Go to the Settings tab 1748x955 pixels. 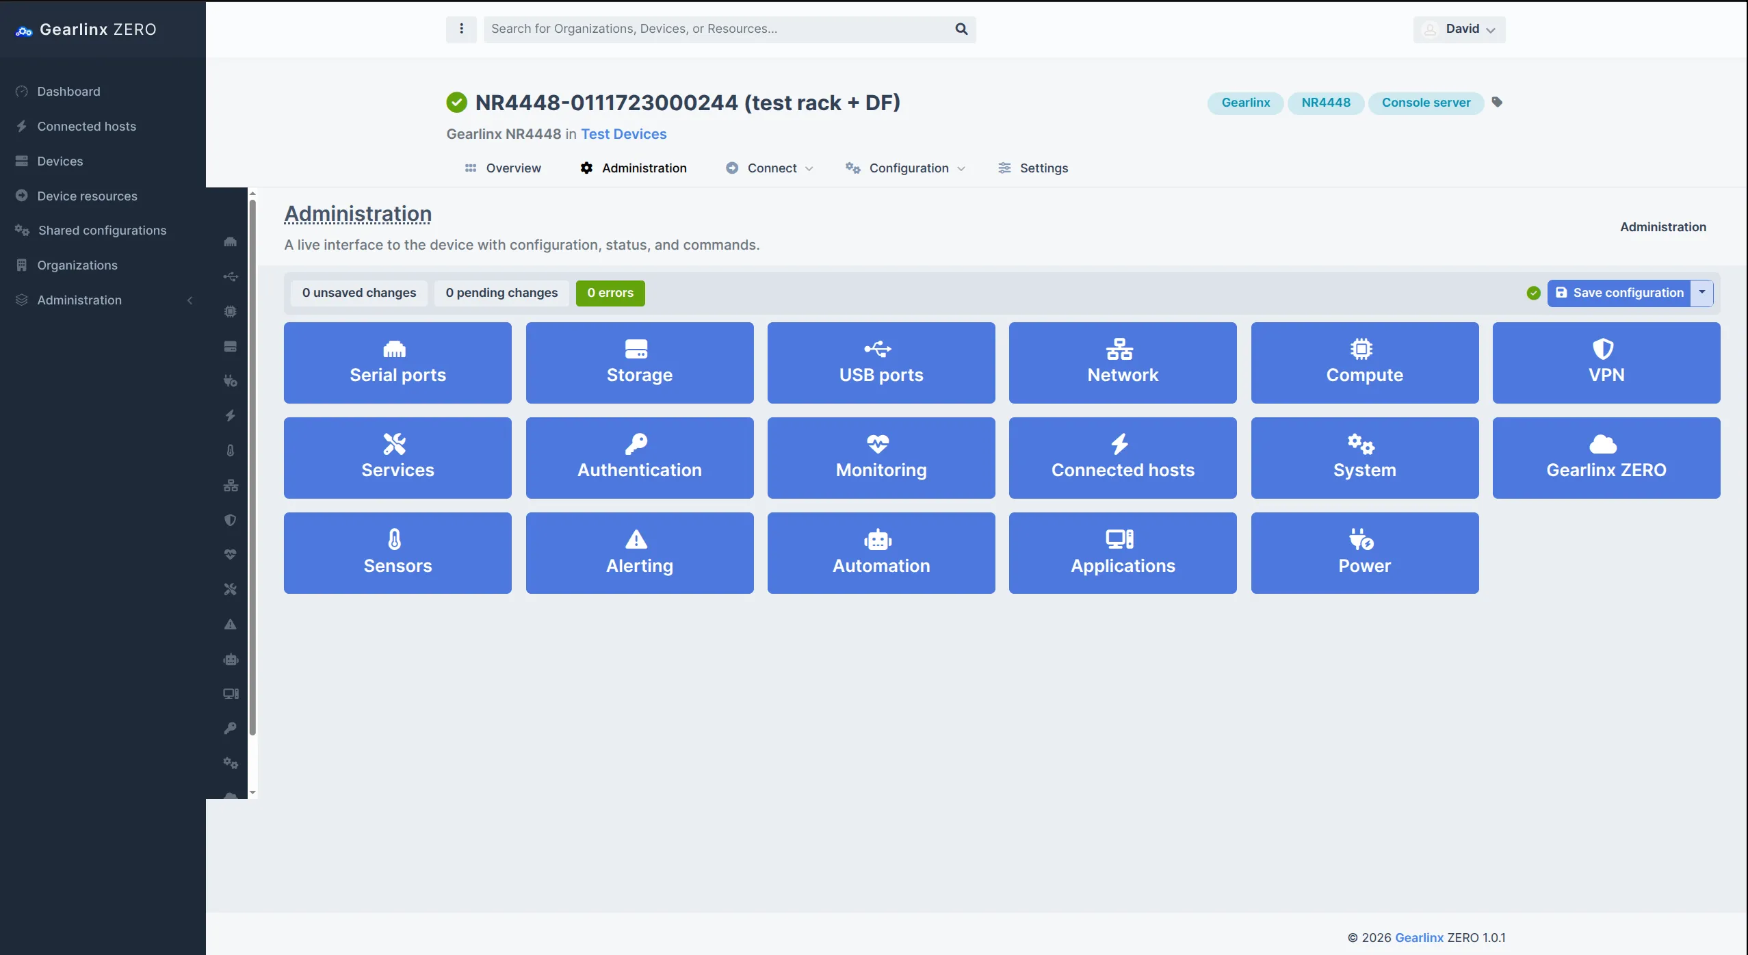[x=1034, y=168]
